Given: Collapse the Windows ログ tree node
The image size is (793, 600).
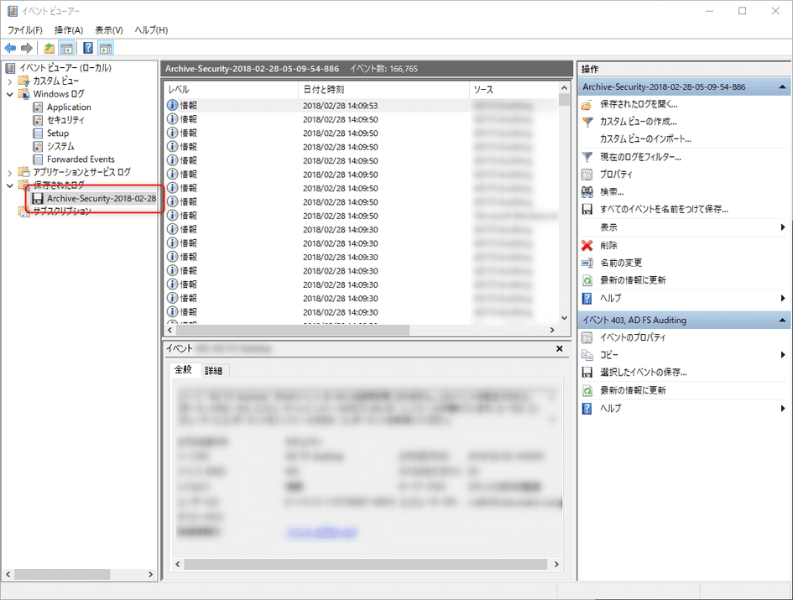Looking at the screenshot, I should (8, 93).
